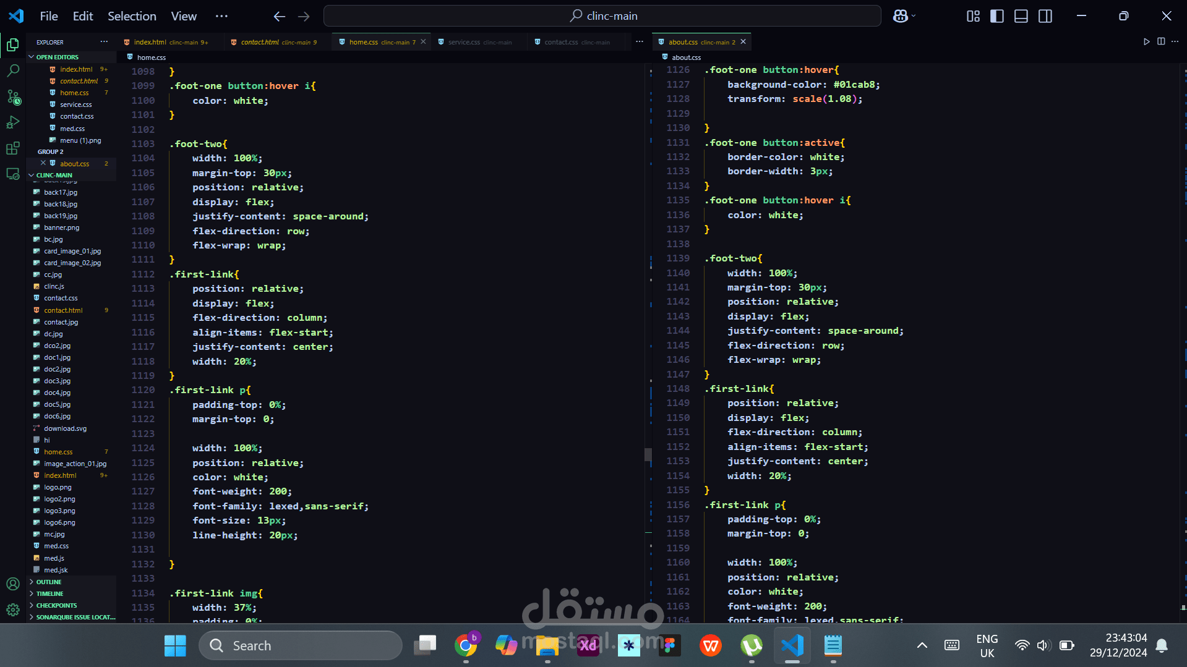Viewport: 1187px width, 667px height.
Task: Go forward with the title bar arrow
Action: (x=304, y=16)
